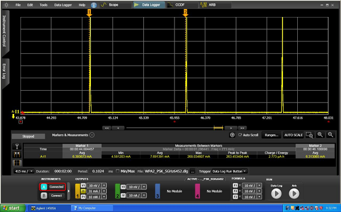Open the 415 ms time scale dropdown
The height and width of the screenshot is (212, 341).
(24, 171)
